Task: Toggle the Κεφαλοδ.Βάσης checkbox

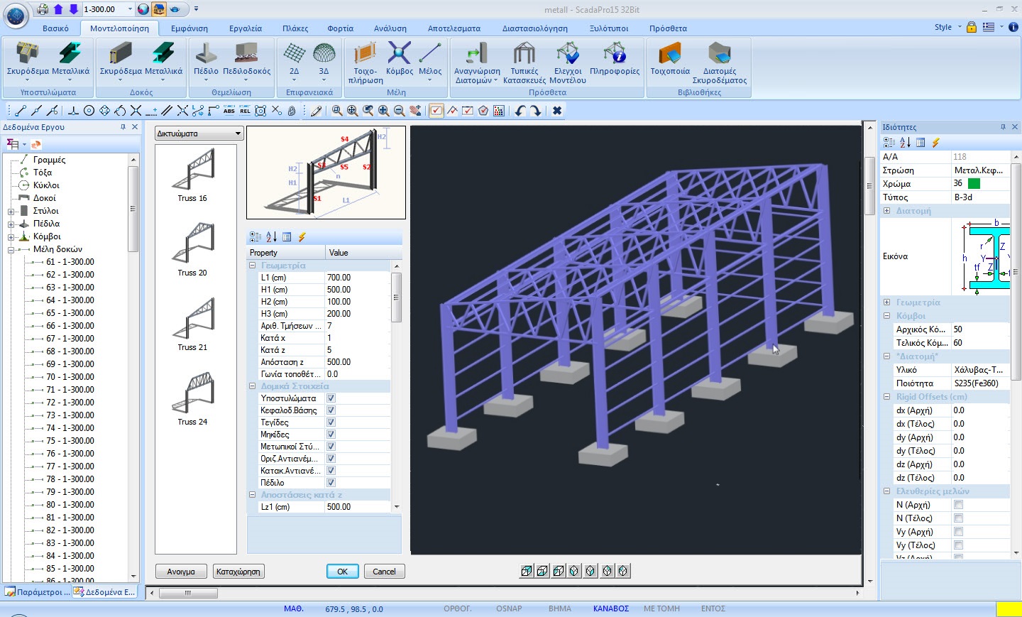Action: click(331, 410)
